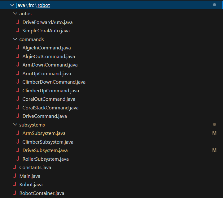Collapse the java\frc\robot root folder
The image size is (223, 198).
(x=12, y=5)
